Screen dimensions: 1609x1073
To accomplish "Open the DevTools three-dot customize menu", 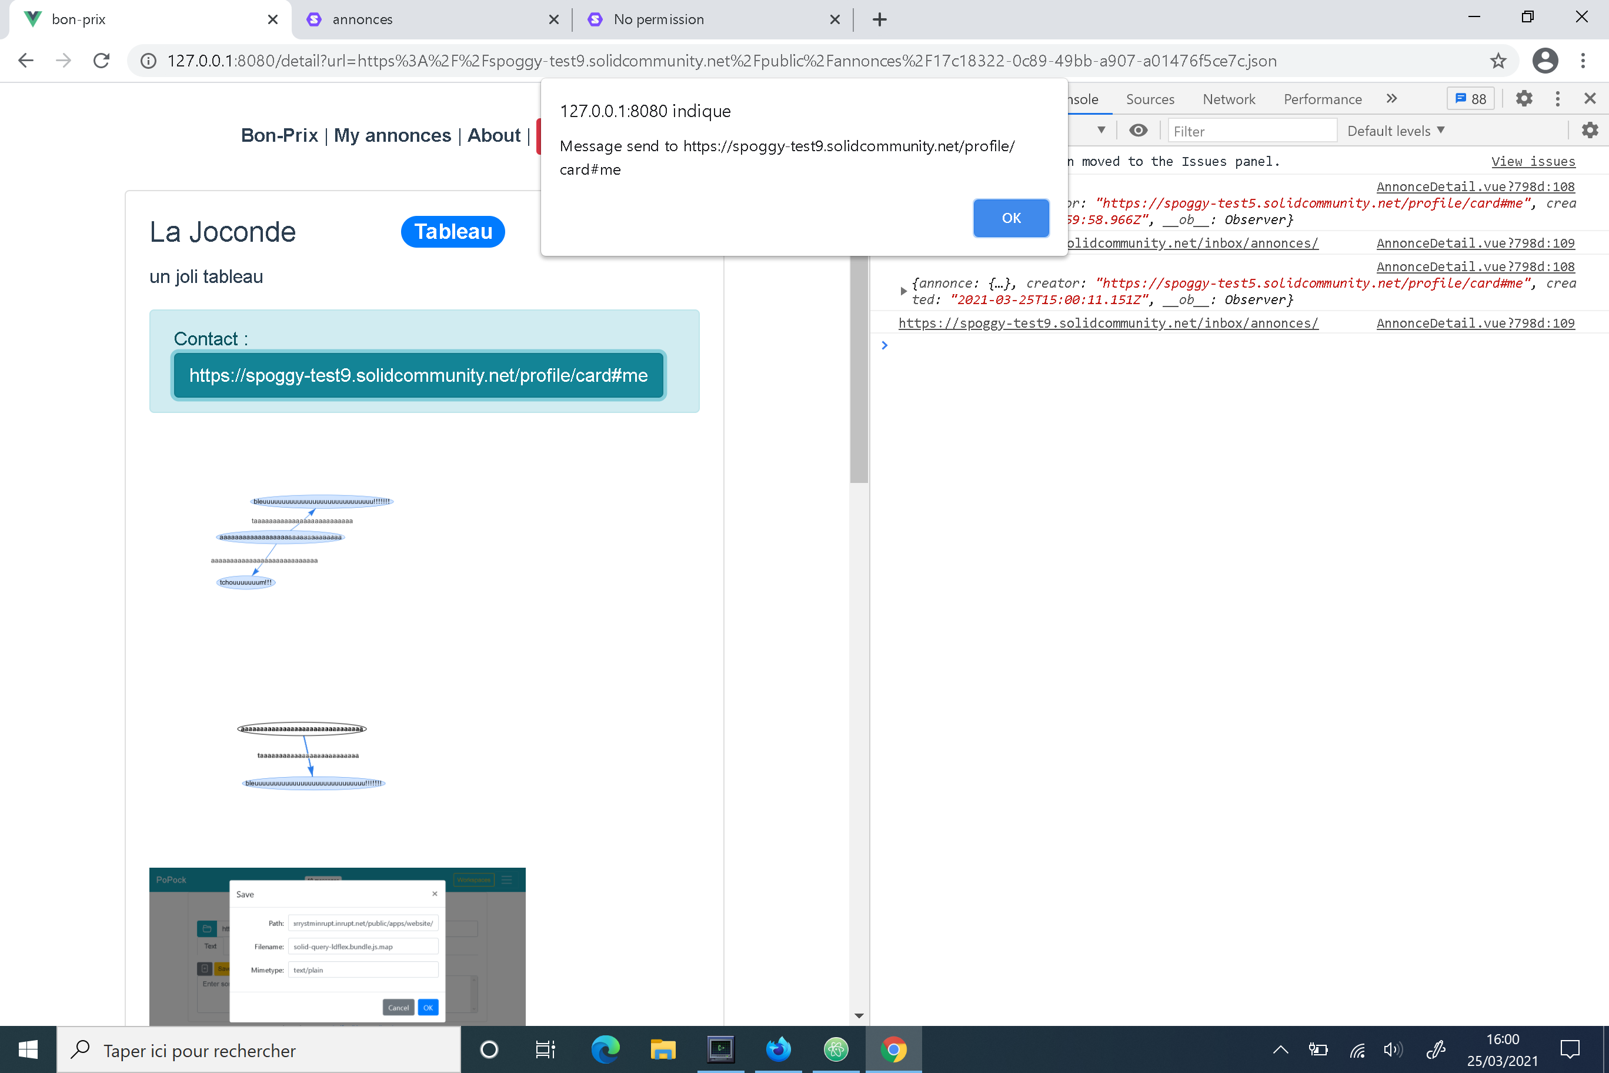I will tap(1558, 99).
